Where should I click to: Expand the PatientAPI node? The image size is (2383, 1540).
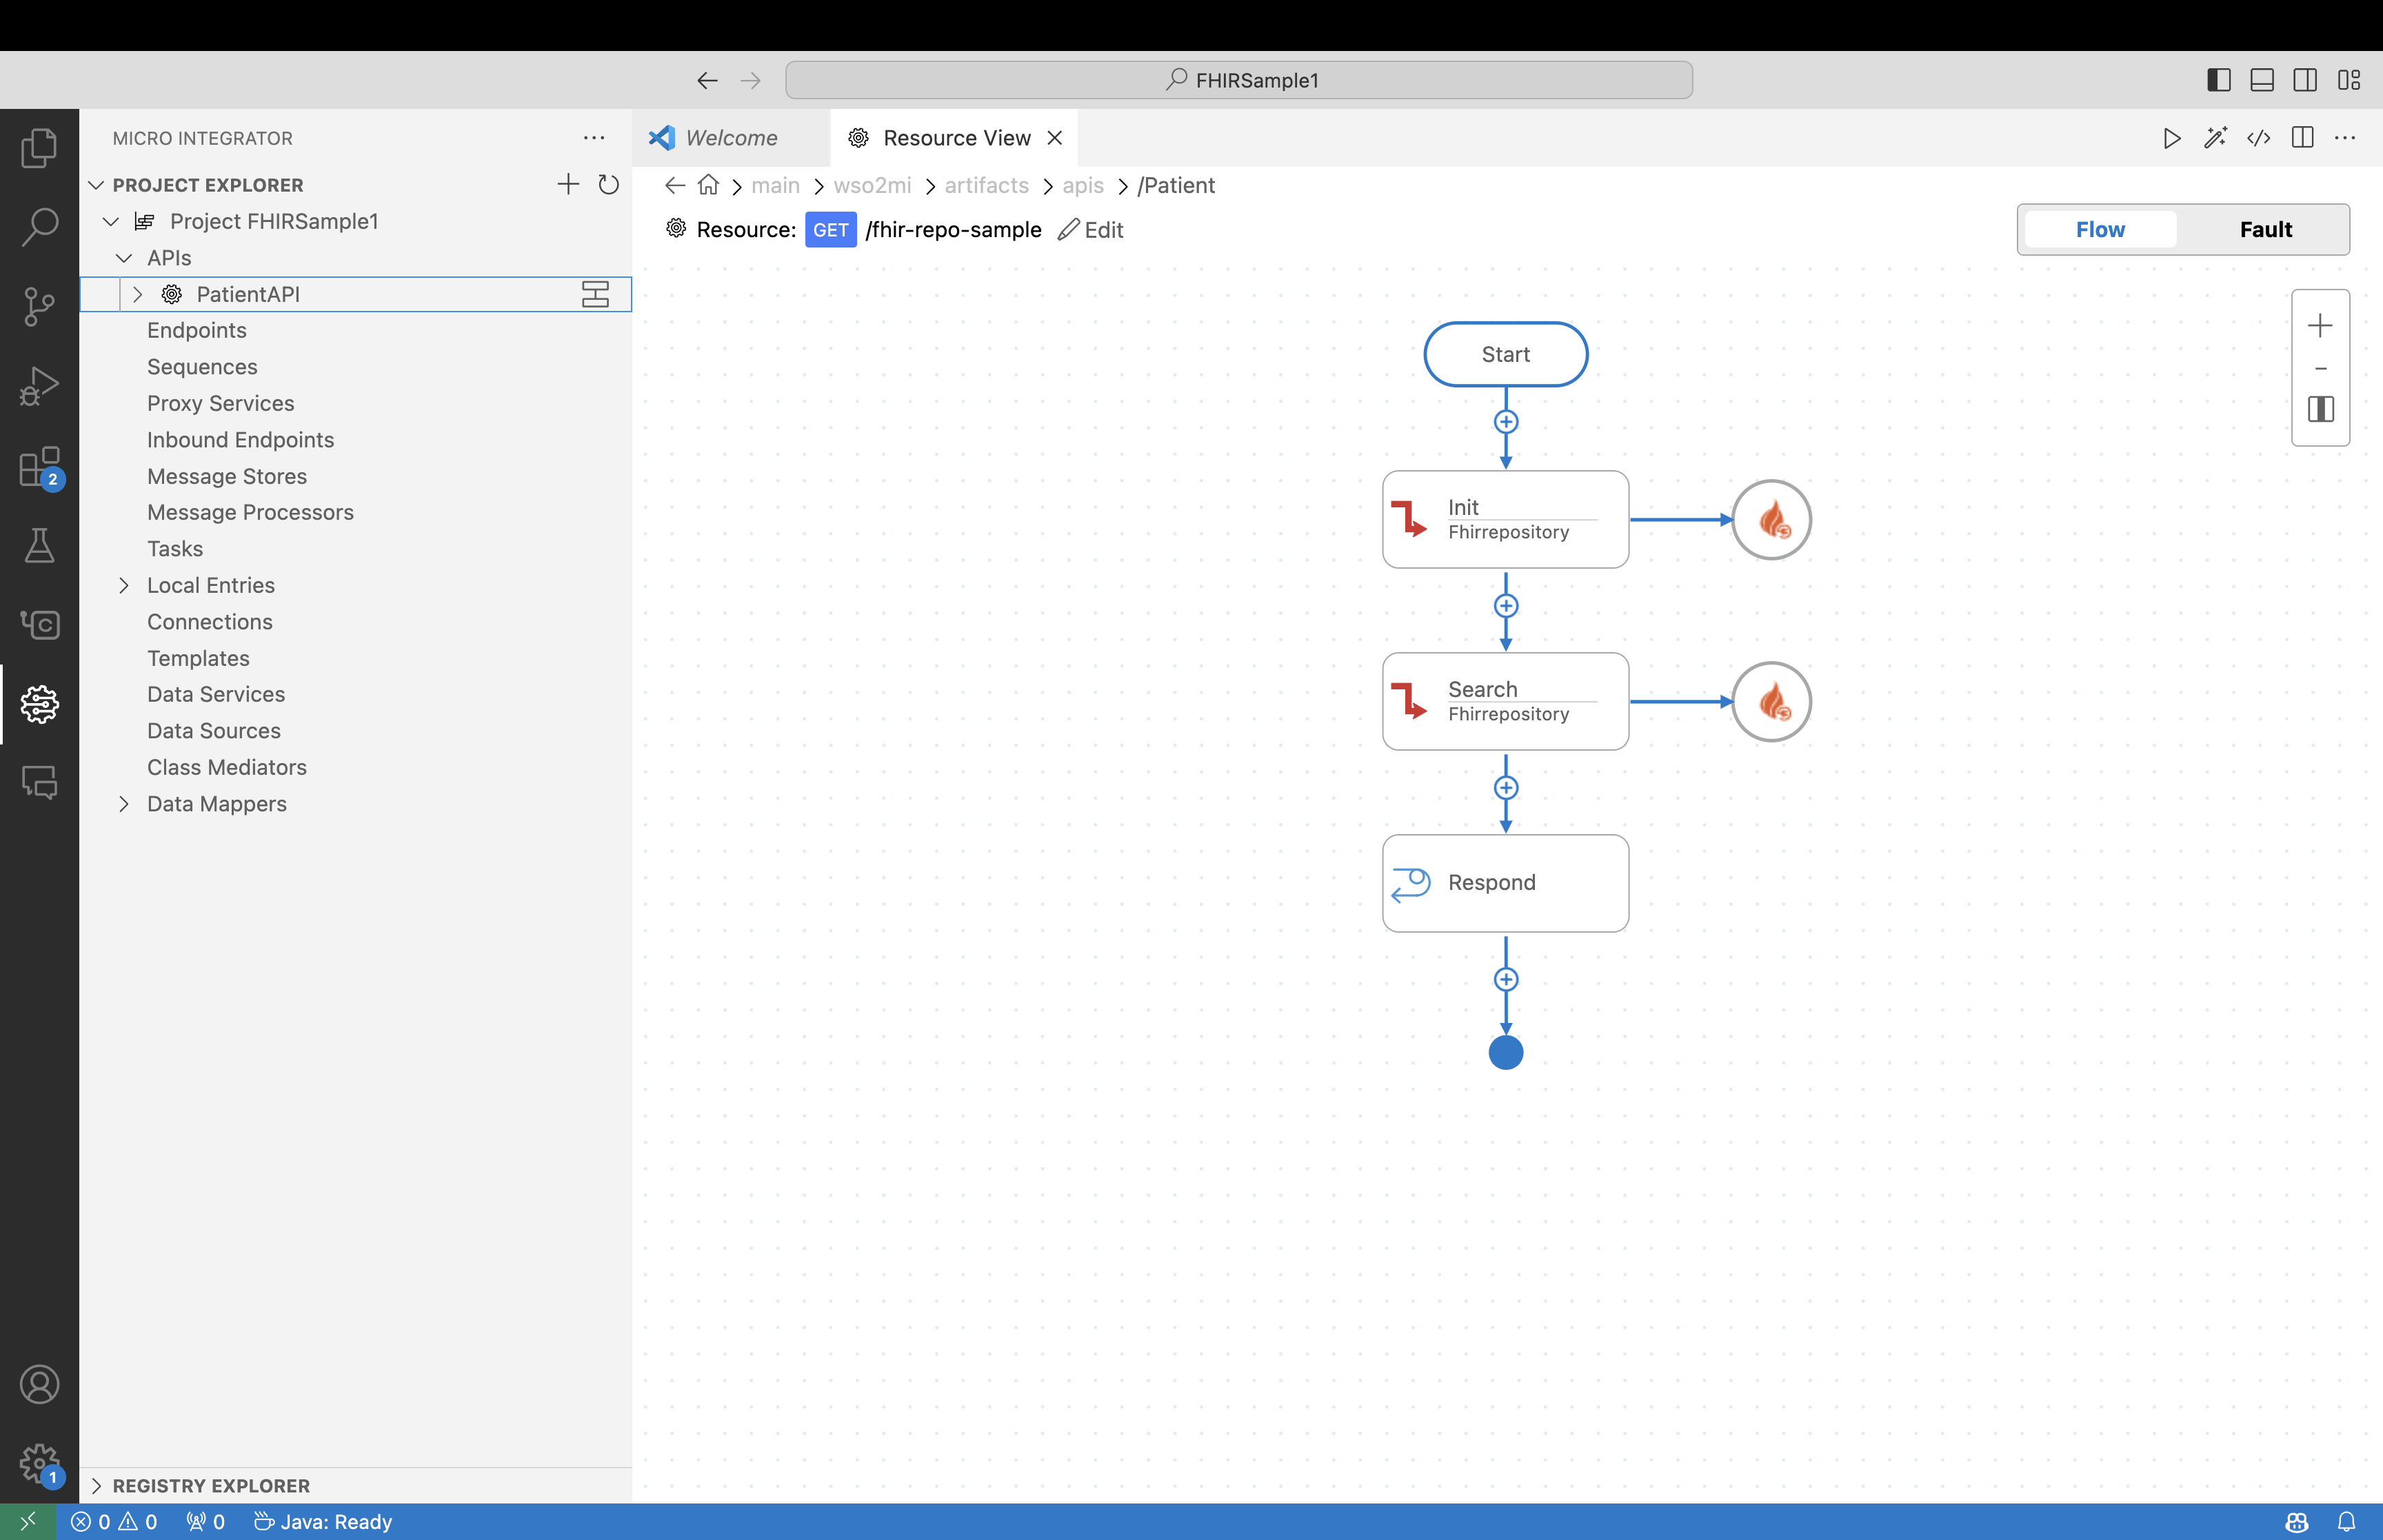(x=138, y=294)
